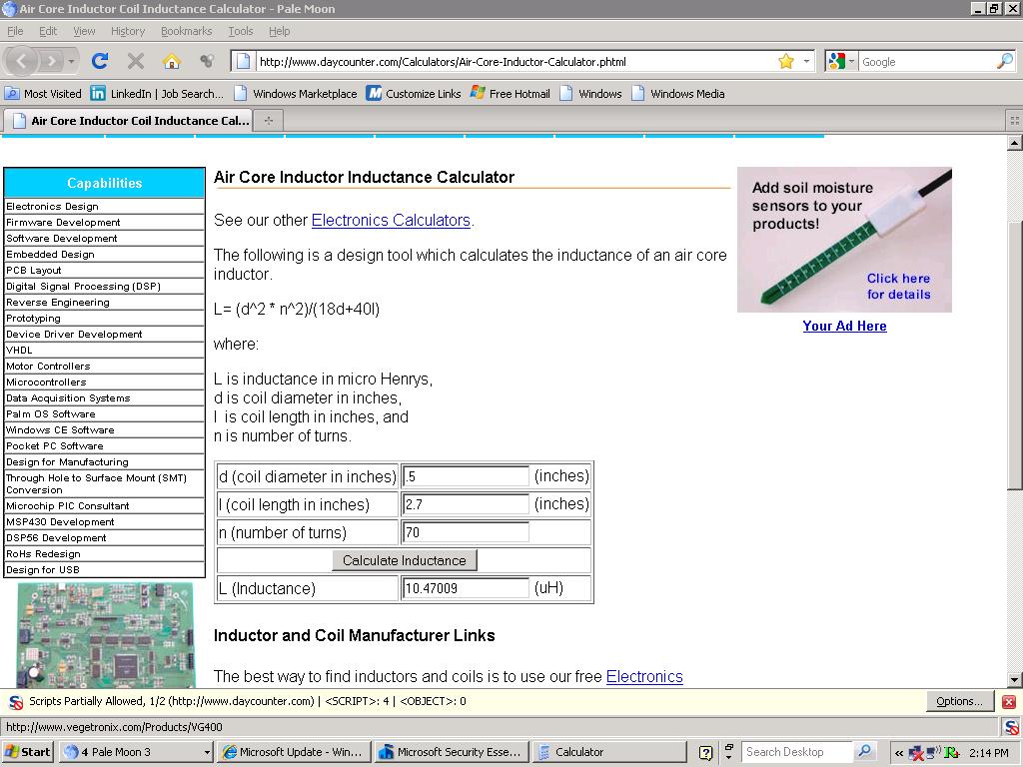
Task: Click the Calculate Inductance button
Action: coord(405,560)
